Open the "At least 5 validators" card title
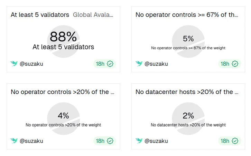The height and width of the screenshot is (156, 251). (40, 15)
